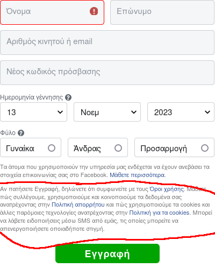The width and height of the screenshot is (215, 268).
Task: Open the birth month dropdown showing Νοεμ
Action: click(x=107, y=112)
